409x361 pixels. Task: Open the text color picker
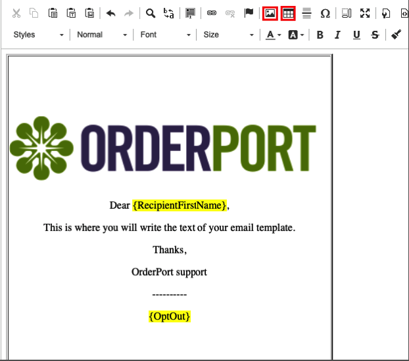coord(273,35)
